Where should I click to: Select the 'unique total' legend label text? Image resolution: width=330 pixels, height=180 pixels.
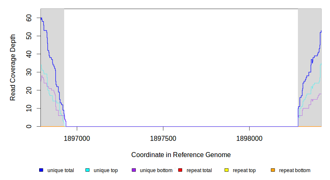60,170
